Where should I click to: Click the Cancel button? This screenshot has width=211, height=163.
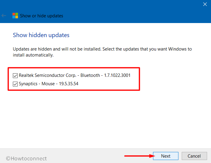[x=194, y=156]
